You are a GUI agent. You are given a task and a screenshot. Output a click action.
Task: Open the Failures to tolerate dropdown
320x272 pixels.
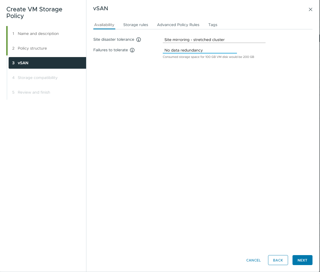[200, 50]
